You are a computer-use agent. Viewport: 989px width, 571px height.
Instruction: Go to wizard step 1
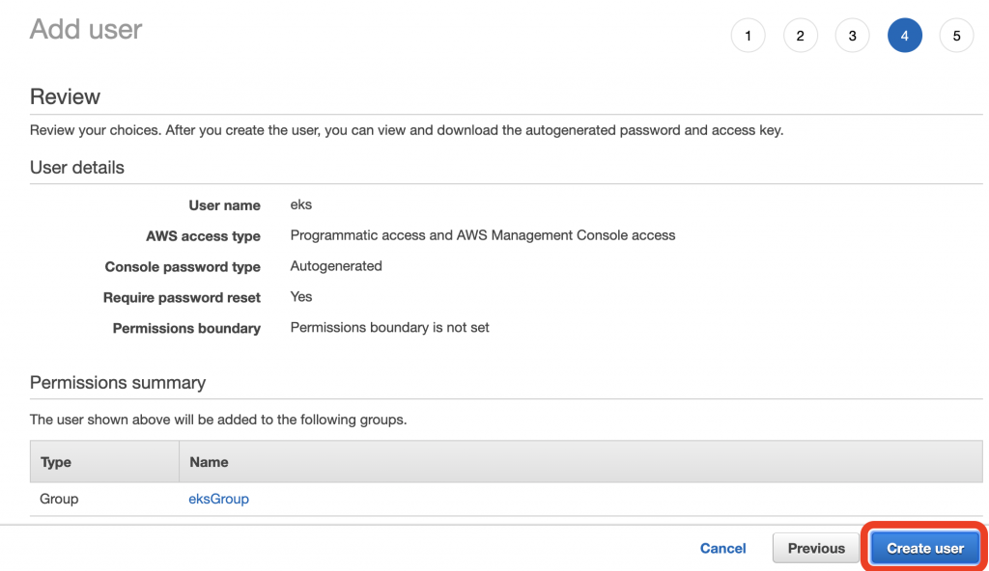tap(748, 36)
